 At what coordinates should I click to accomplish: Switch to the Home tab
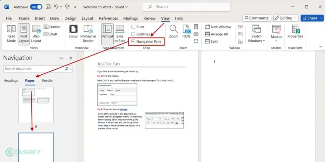(24, 18)
